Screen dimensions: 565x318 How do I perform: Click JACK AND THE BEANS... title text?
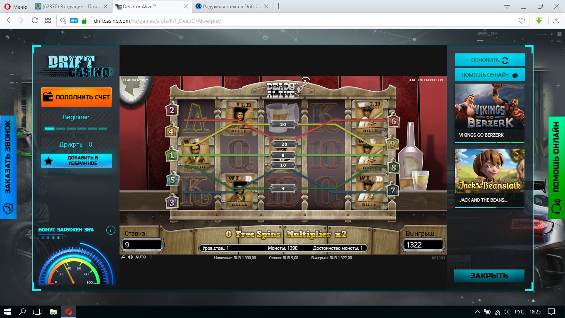483,200
